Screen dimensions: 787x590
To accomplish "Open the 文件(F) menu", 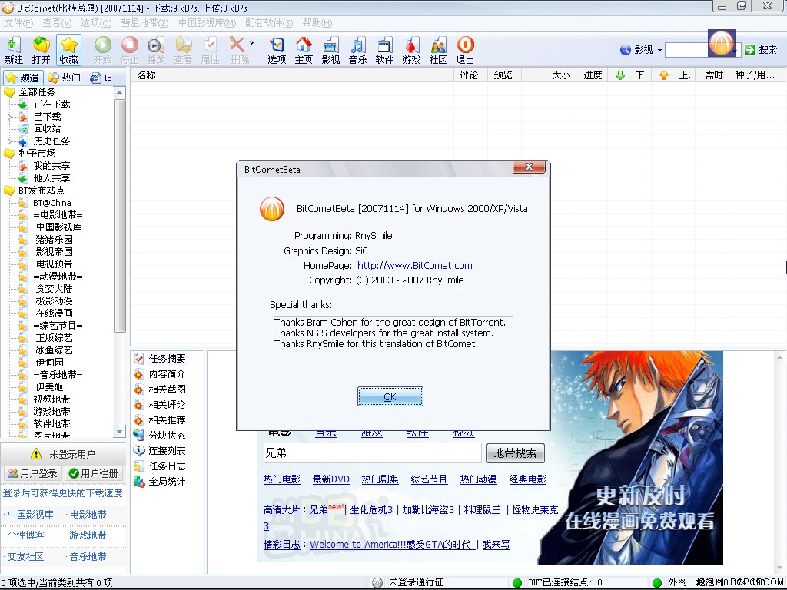I will (x=18, y=23).
